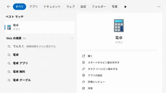Click the 電卓 title in preview pane
Screen dimensions: 166x93
[119, 38]
